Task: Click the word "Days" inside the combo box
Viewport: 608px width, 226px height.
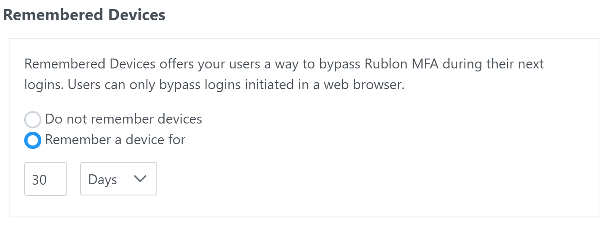Action: pyautogui.click(x=103, y=180)
